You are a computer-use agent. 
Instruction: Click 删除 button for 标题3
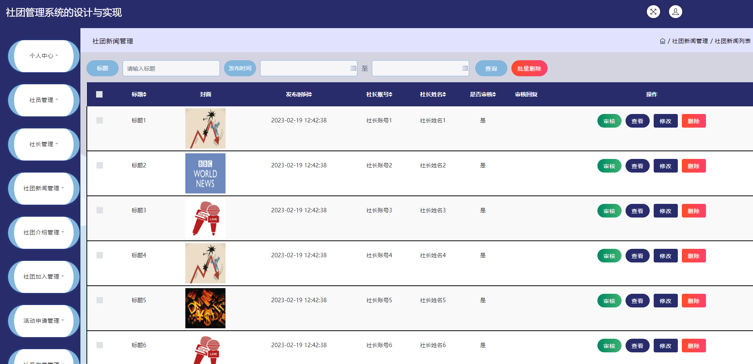click(694, 211)
